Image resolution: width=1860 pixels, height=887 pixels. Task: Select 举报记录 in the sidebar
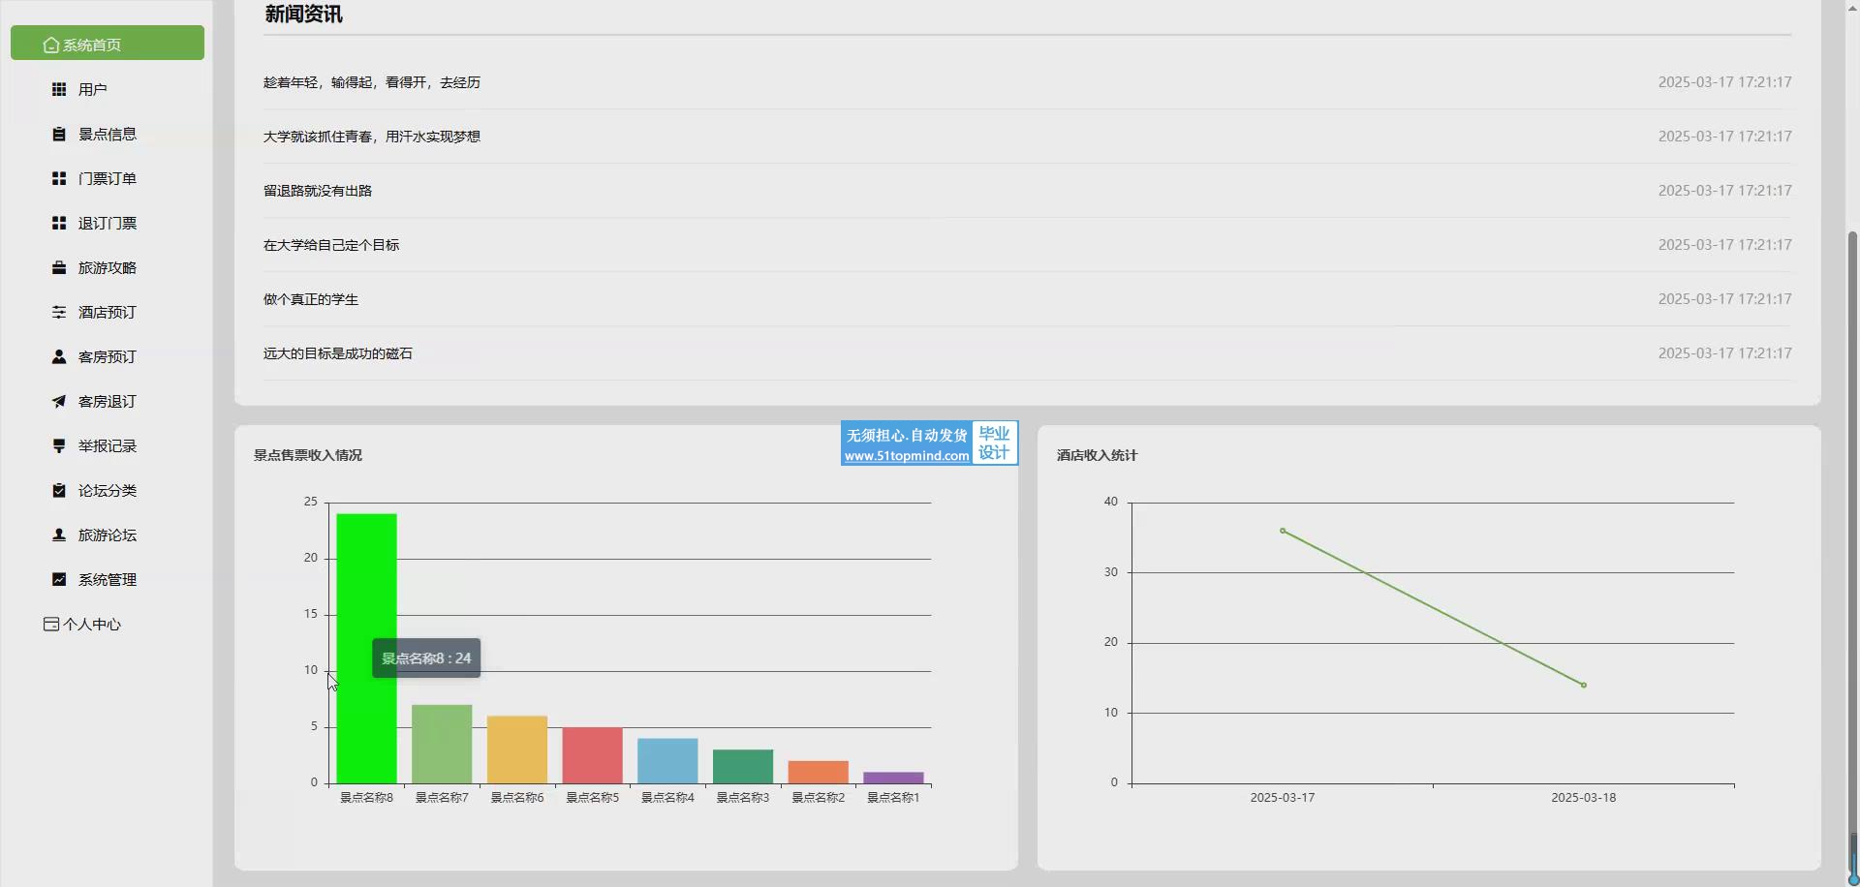107,445
